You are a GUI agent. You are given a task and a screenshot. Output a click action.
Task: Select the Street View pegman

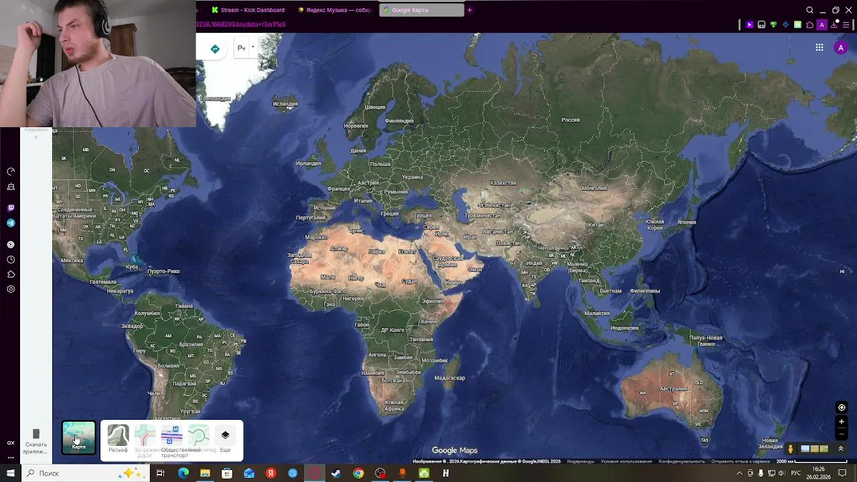(x=790, y=449)
